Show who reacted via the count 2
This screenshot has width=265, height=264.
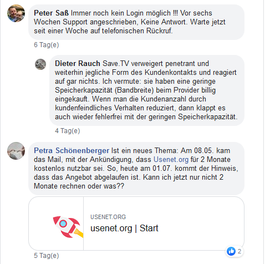pyautogui.click(x=239, y=251)
